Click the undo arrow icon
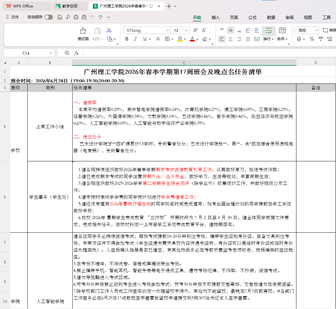Screen dimensions: 336x309 coord(92,17)
